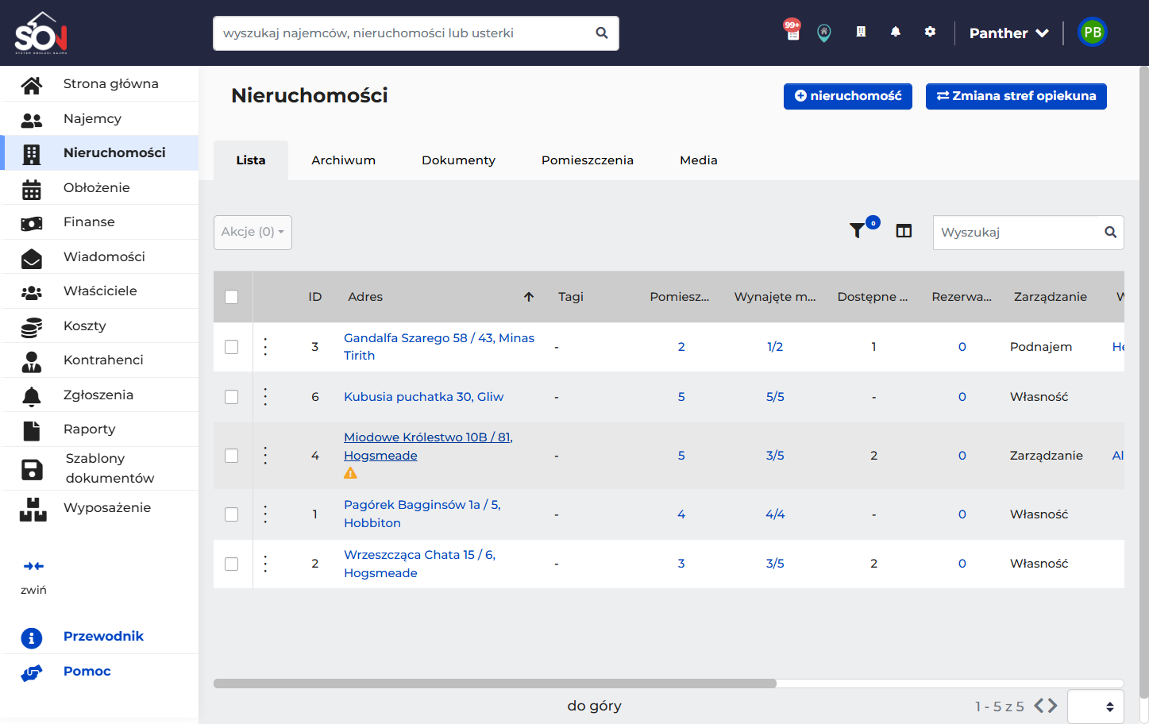
Task: Click the vertical page scrollbar on the right edge
Action: pos(1144,381)
